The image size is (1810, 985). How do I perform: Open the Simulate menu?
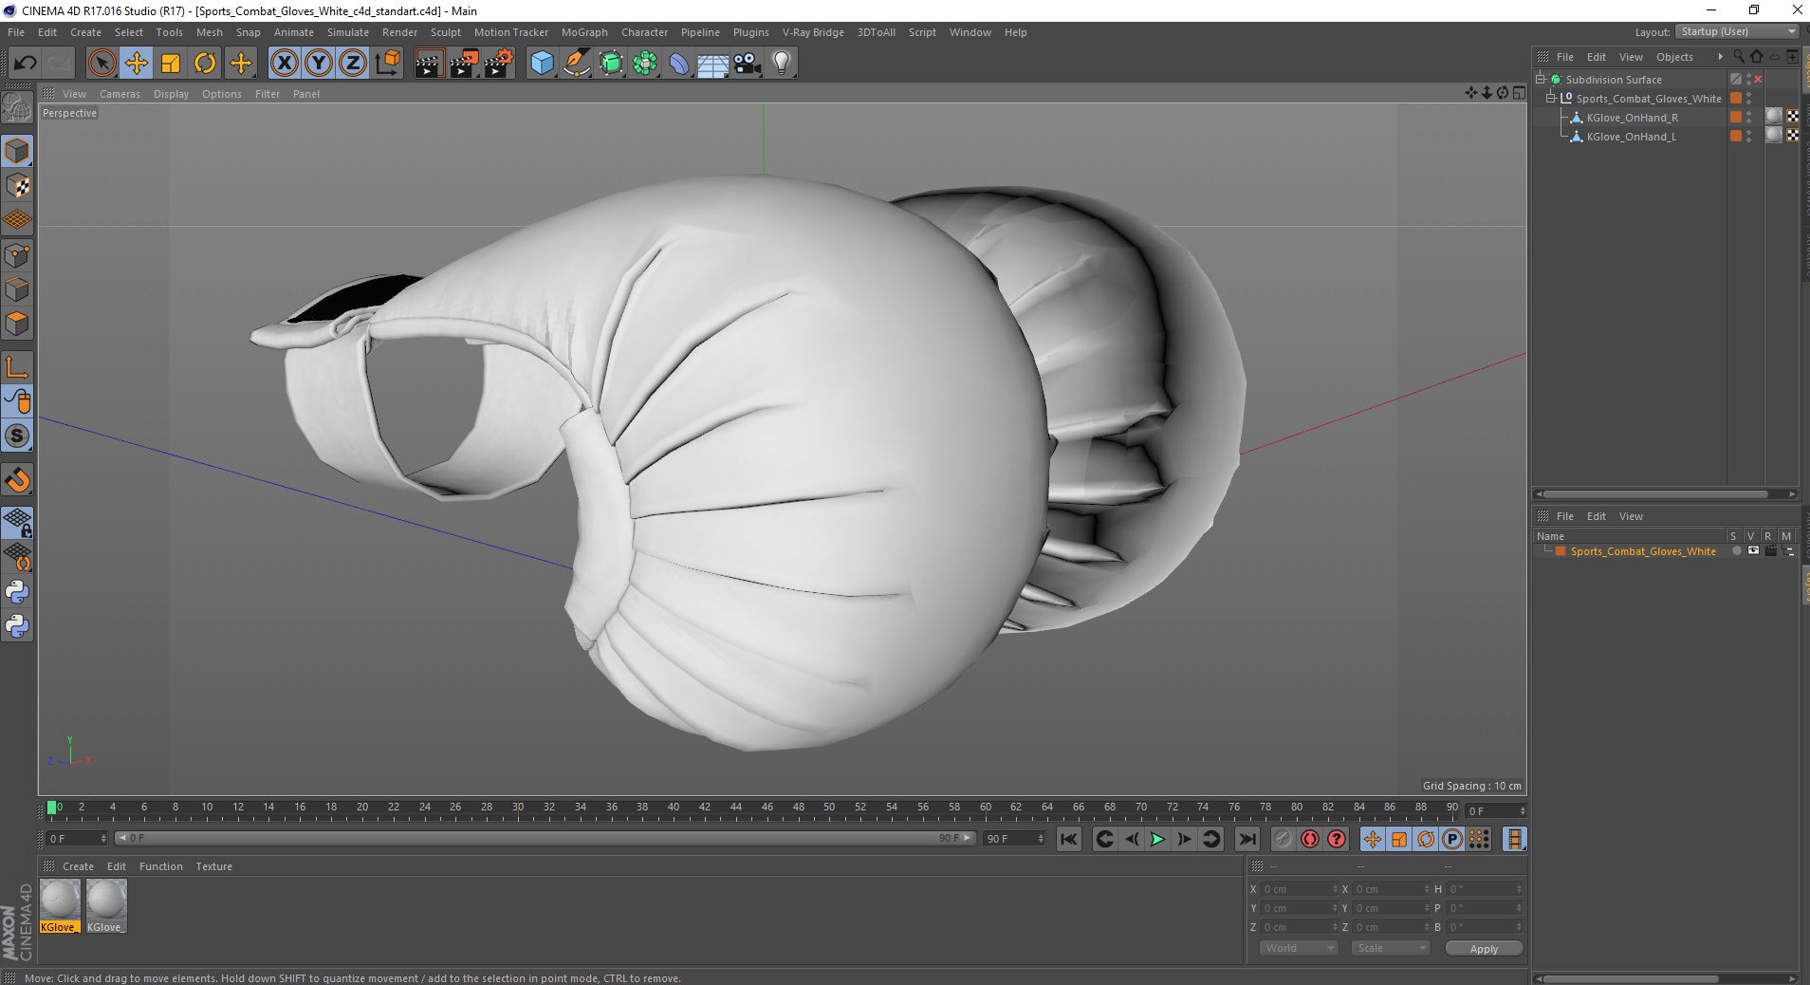click(x=348, y=32)
